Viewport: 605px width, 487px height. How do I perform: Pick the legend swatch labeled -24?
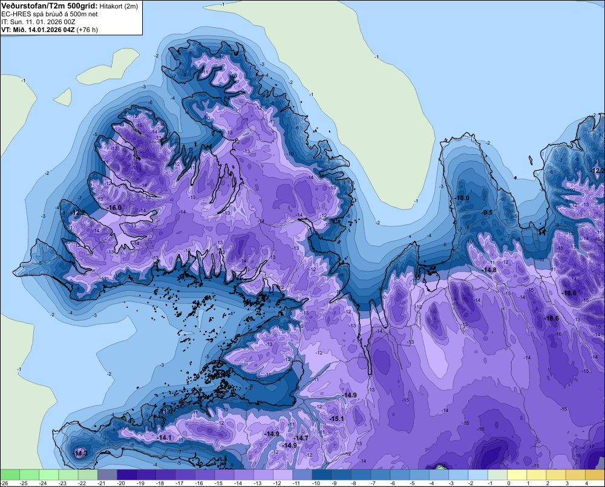click(x=48, y=474)
